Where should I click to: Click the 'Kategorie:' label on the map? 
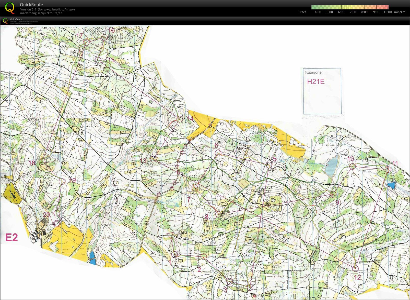314,72
